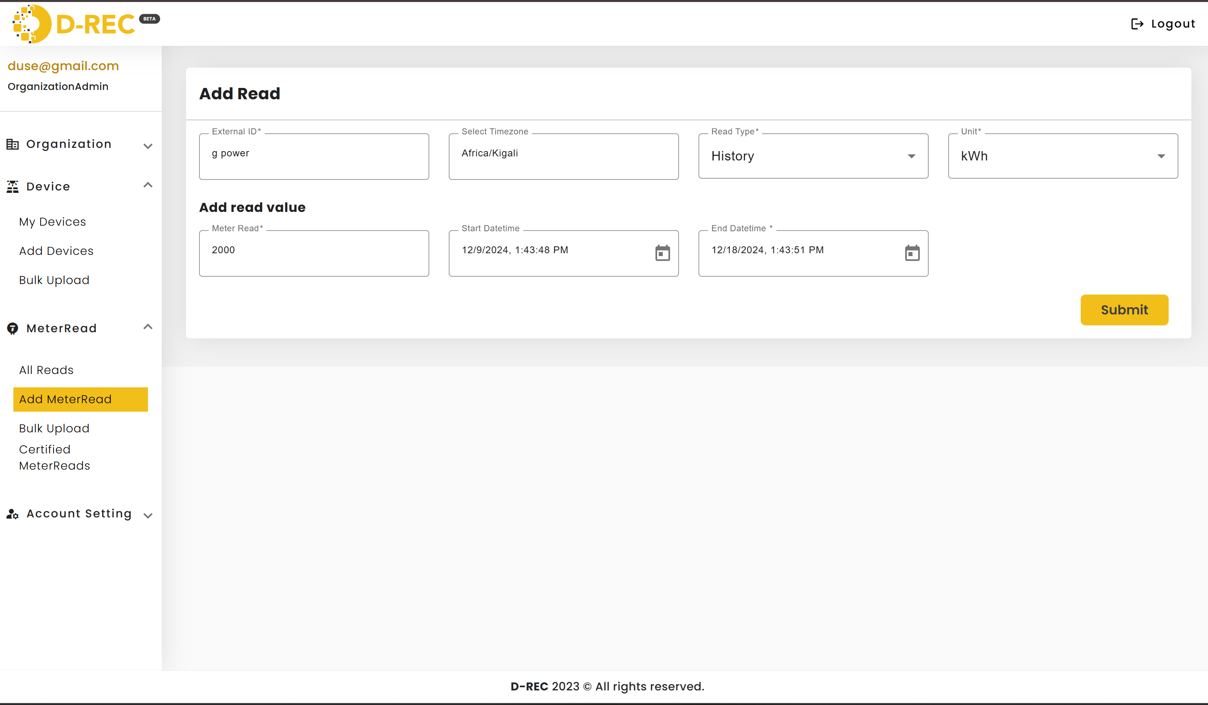The width and height of the screenshot is (1208, 705).
Task: Focus the External ID input field
Action: [314, 157]
